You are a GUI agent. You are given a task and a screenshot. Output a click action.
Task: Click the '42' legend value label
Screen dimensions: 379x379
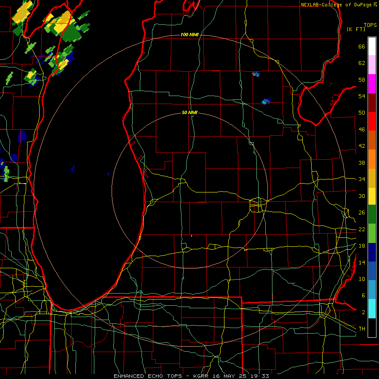click(x=362, y=146)
